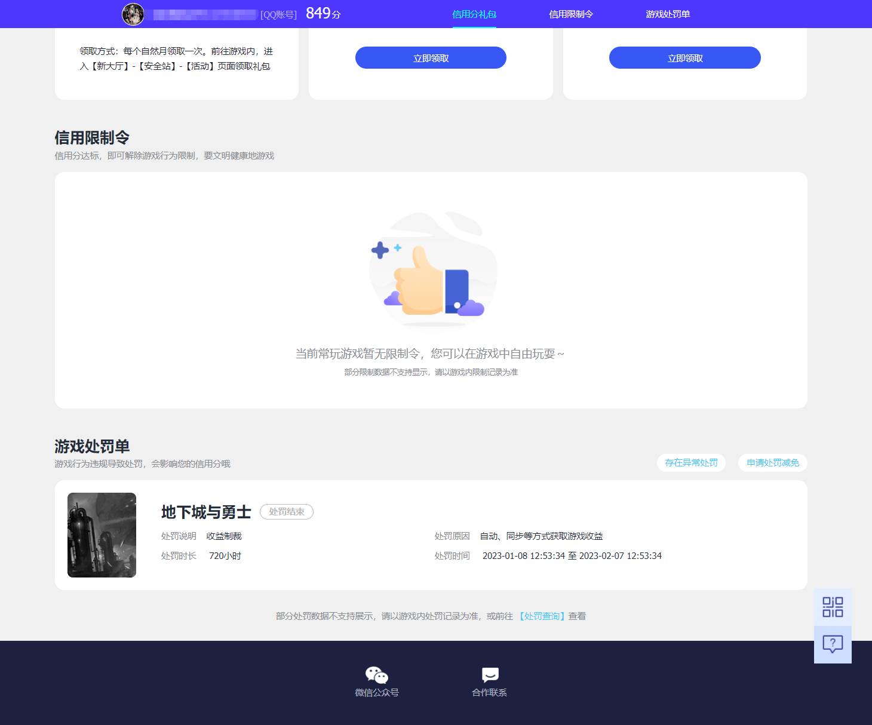The height and width of the screenshot is (725, 872).
Task: Click the 地下城与勇士 game thumbnail image
Action: coord(101,534)
